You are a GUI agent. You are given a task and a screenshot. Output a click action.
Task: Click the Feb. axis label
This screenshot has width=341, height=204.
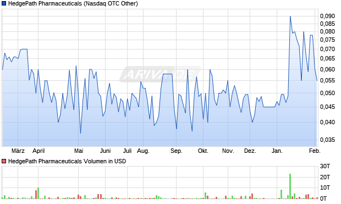coord(315,151)
